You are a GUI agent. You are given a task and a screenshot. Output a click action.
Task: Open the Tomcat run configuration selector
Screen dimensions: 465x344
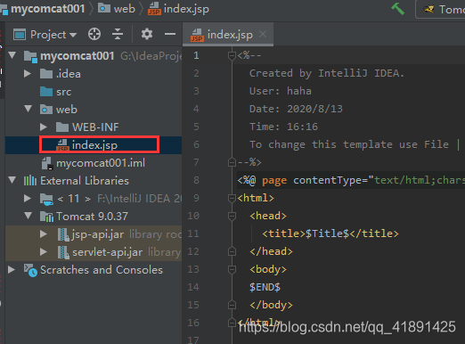point(440,10)
